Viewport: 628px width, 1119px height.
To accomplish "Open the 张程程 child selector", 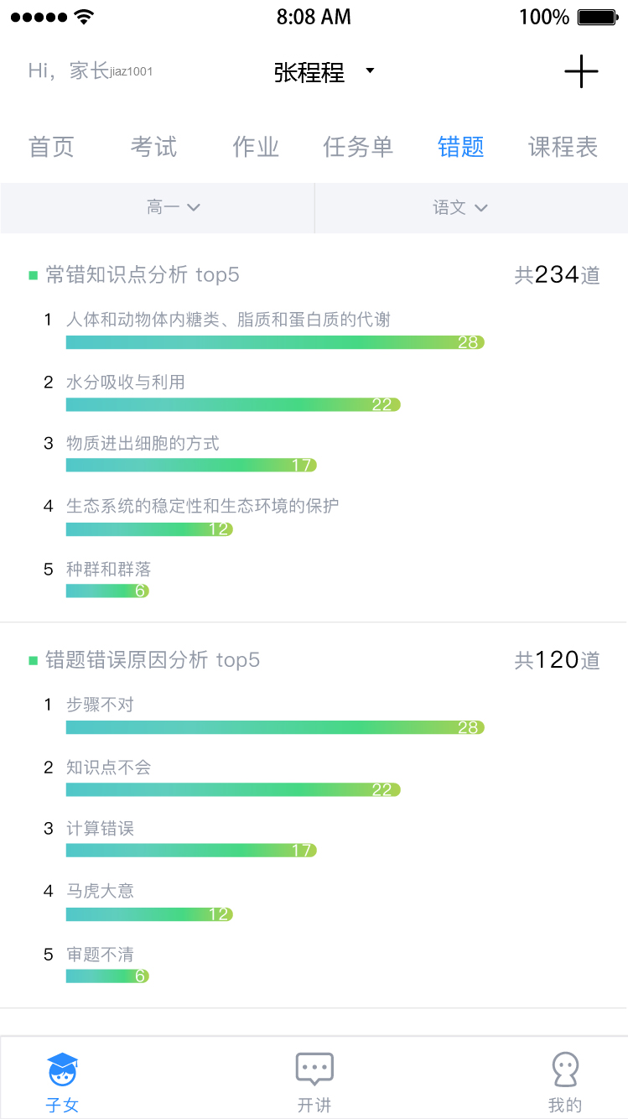I will 323,73.
